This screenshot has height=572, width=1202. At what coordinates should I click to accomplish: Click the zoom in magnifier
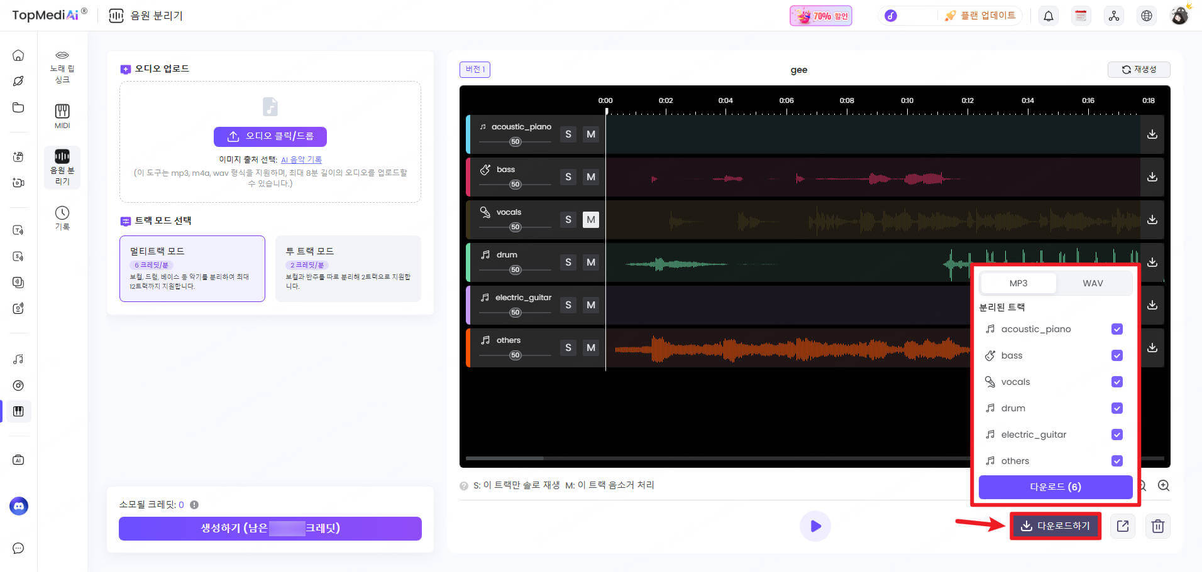pyautogui.click(x=1164, y=485)
